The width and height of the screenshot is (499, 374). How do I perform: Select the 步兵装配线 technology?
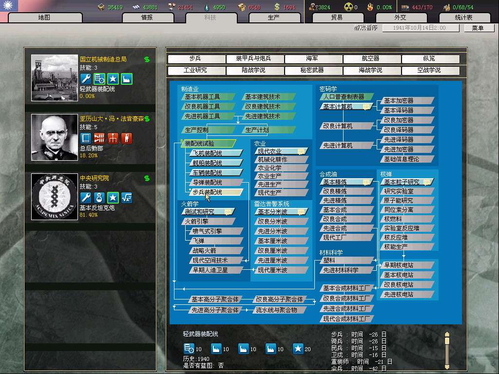coord(216,192)
